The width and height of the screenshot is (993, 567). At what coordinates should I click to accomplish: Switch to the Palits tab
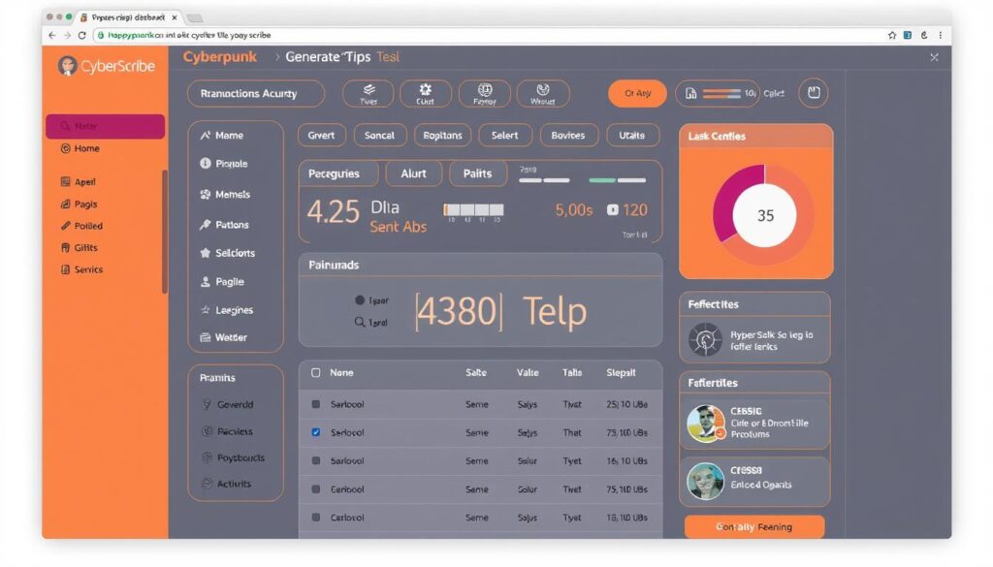pos(477,173)
